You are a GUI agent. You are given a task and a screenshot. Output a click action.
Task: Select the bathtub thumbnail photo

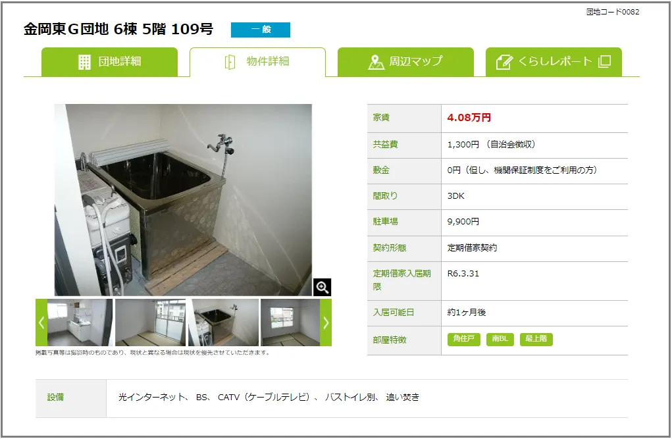[x=223, y=323]
